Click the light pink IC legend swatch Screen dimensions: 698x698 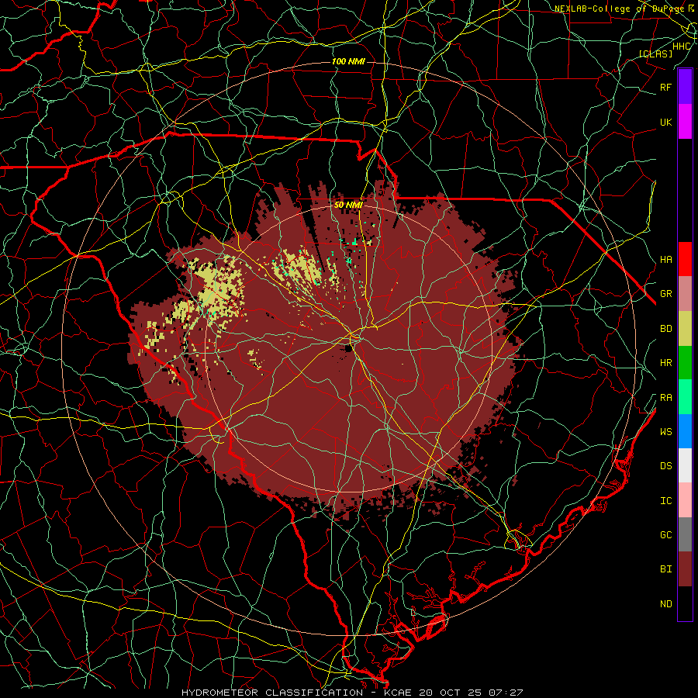(685, 500)
